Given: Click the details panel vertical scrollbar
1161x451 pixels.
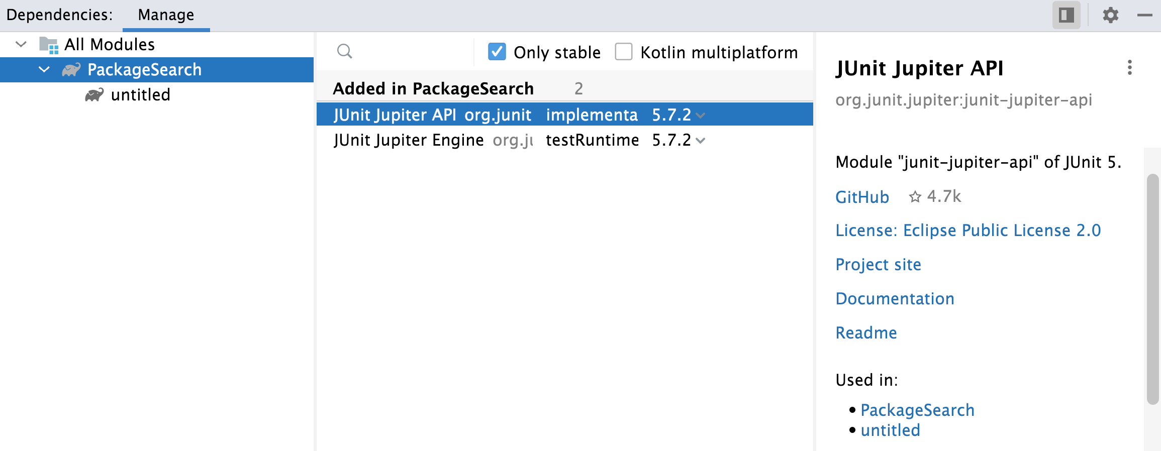Looking at the screenshot, I should click(x=1152, y=289).
